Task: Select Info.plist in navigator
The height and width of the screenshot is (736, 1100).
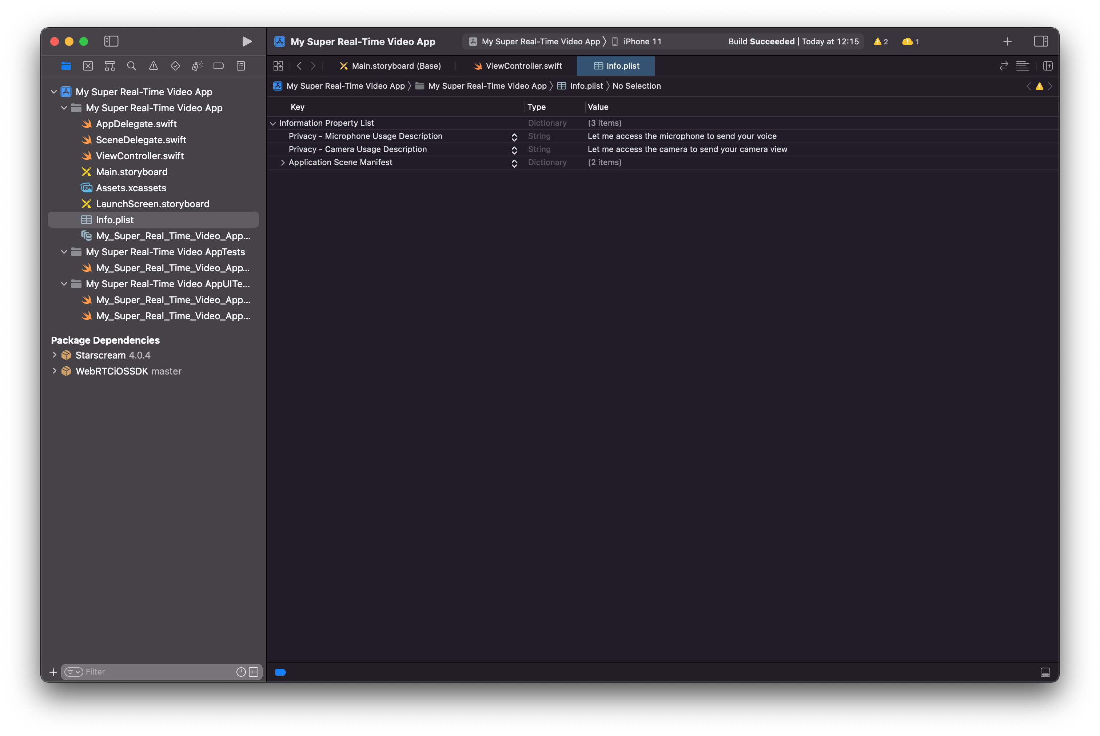Action: click(154, 220)
